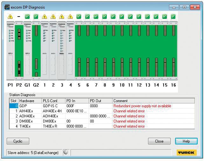Click the green check icon above slot 16
This screenshot has width=204, height=161.
(x=173, y=17)
